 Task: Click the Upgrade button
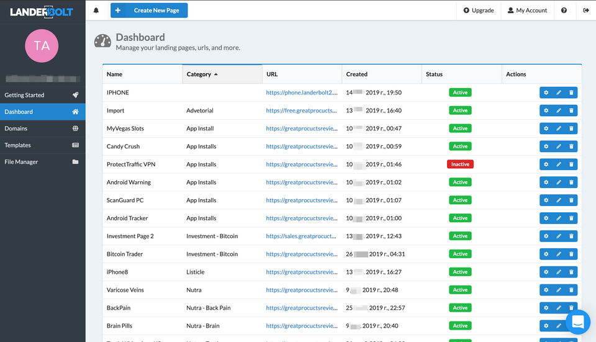479,11
